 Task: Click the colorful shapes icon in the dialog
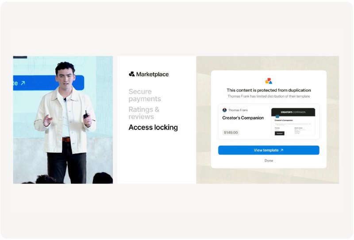[x=269, y=81]
